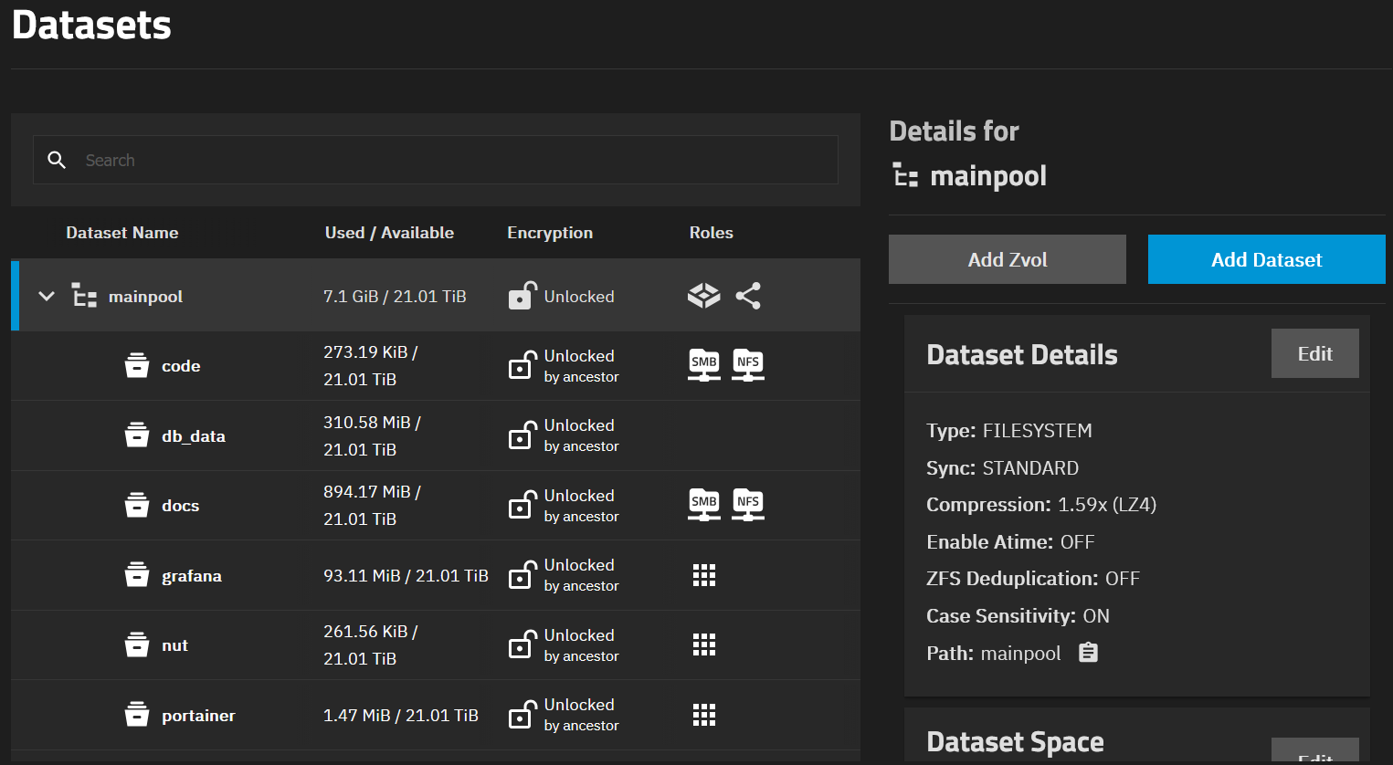Click the Add Zvol button

click(x=1007, y=258)
